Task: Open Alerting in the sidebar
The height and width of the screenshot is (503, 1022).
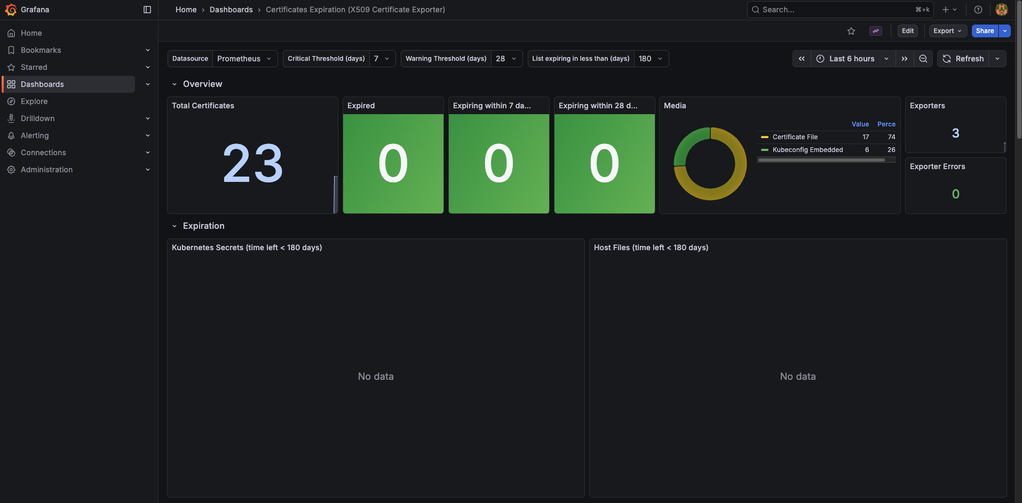Action: 35,135
